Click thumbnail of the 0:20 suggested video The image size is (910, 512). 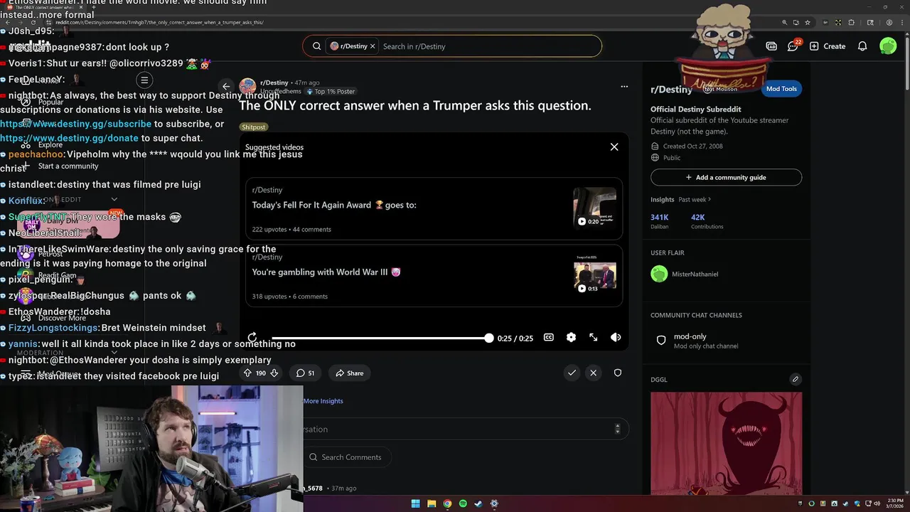point(594,208)
